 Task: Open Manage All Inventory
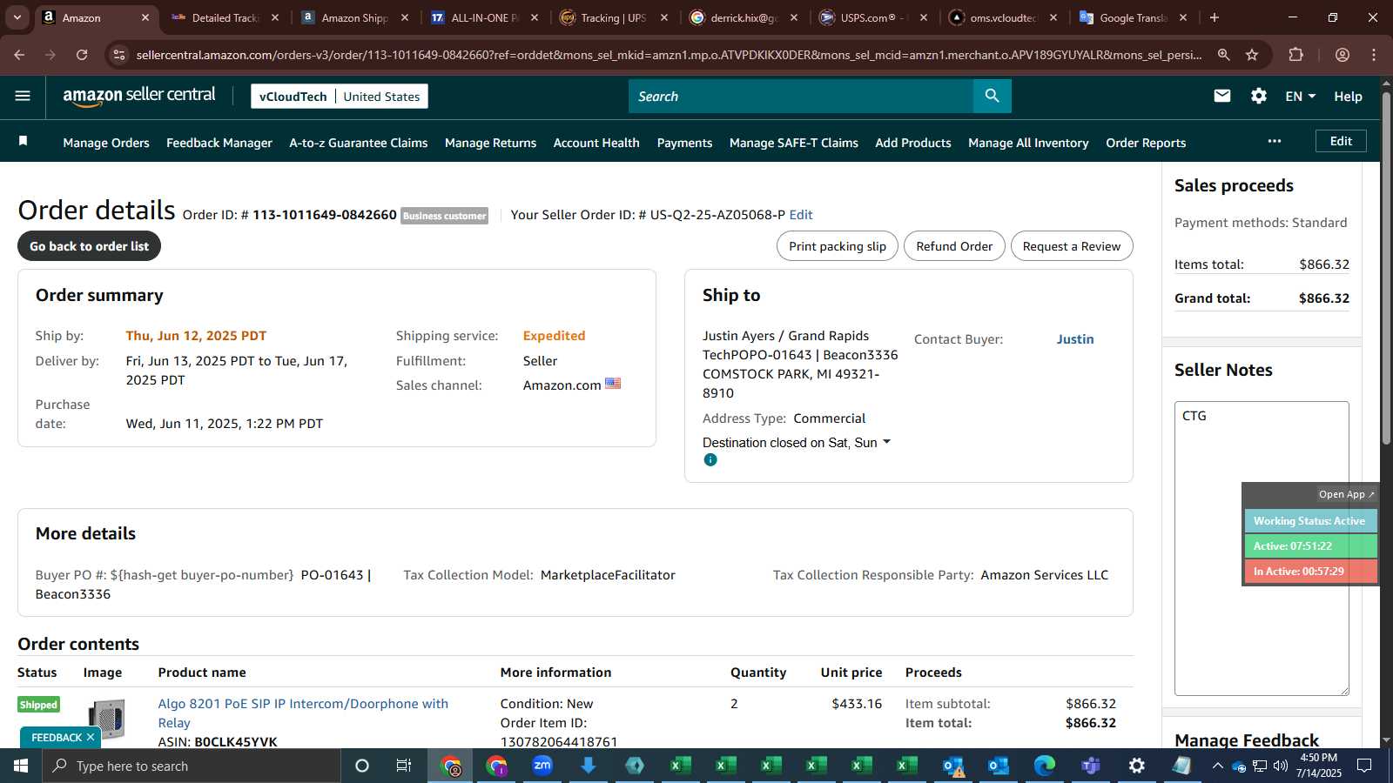1028,143
